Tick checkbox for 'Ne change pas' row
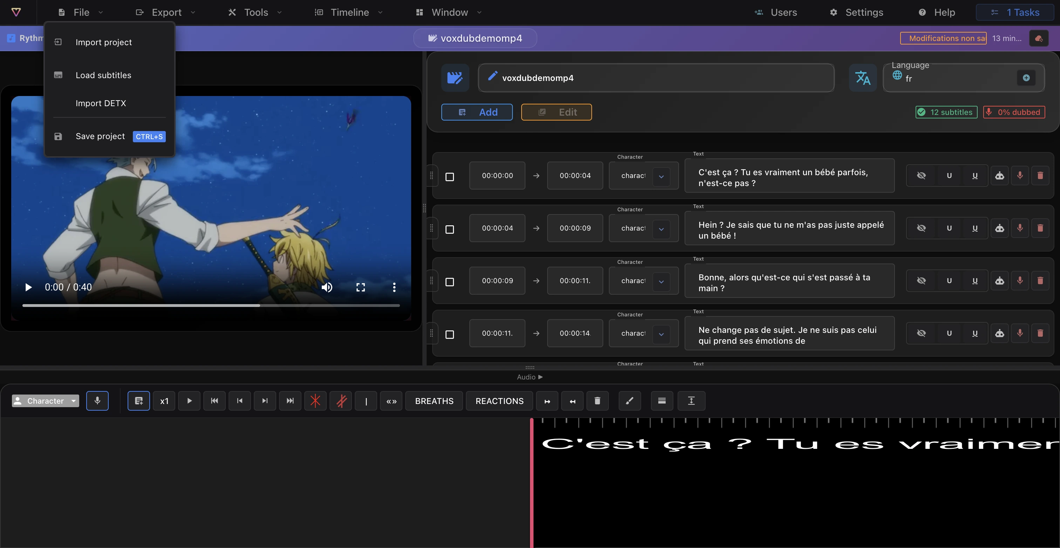Image resolution: width=1060 pixels, height=548 pixels. [450, 335]
